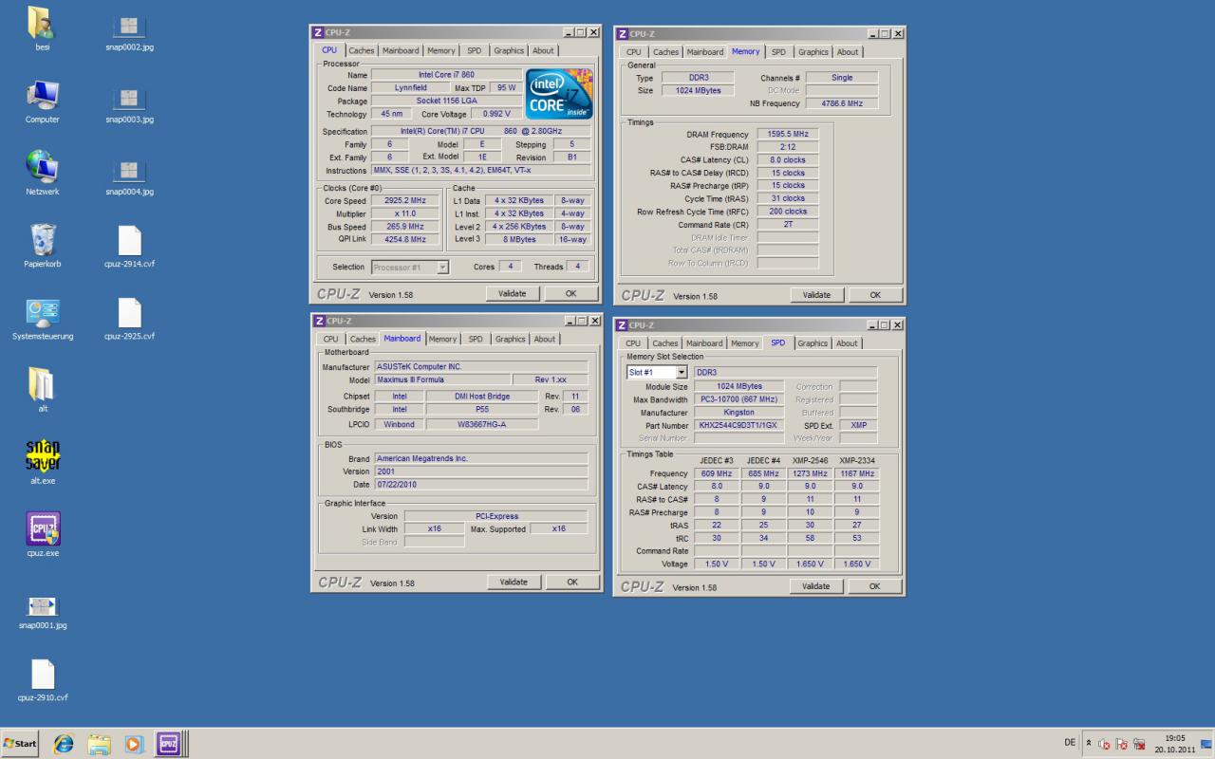Open the alt folder icon
The image size is (1215, 759).
[42, 389]
